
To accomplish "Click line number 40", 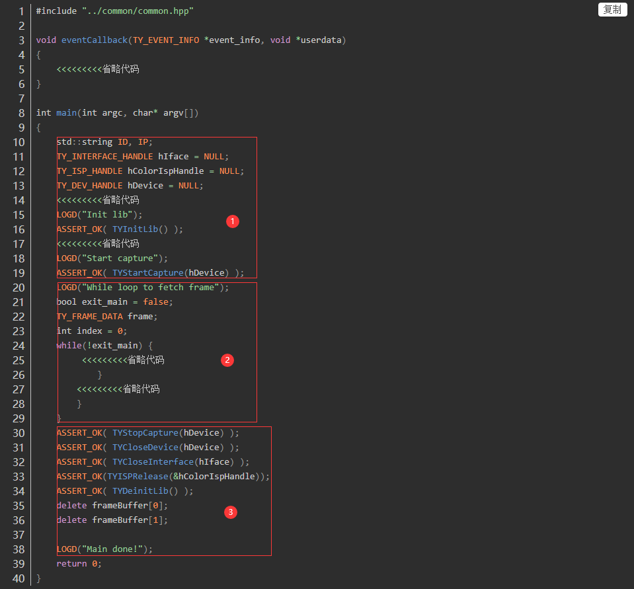I will 19,578.
